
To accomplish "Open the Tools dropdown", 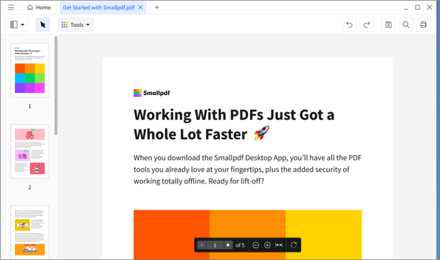I will [75, 24].
